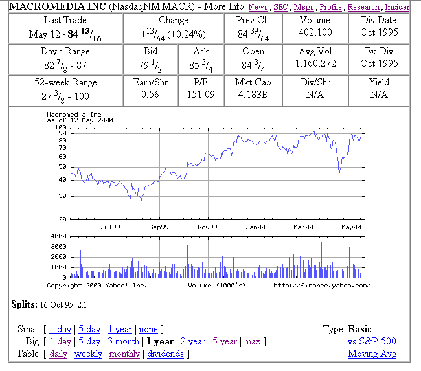Open the weekly price table
Viewport: 421px width, 371px height.
88,354
